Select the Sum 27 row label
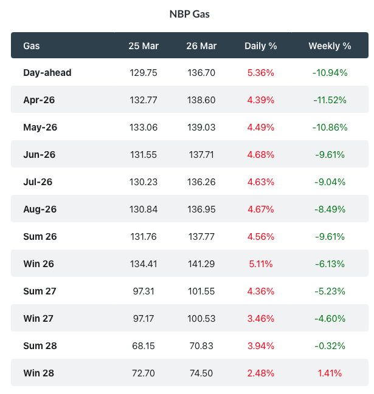 point(40,291)
